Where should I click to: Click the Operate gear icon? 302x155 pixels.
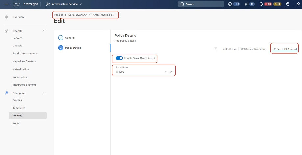point(6,31)
